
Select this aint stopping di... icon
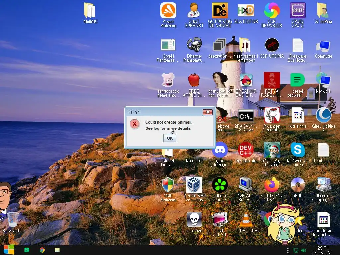point(323,190)
